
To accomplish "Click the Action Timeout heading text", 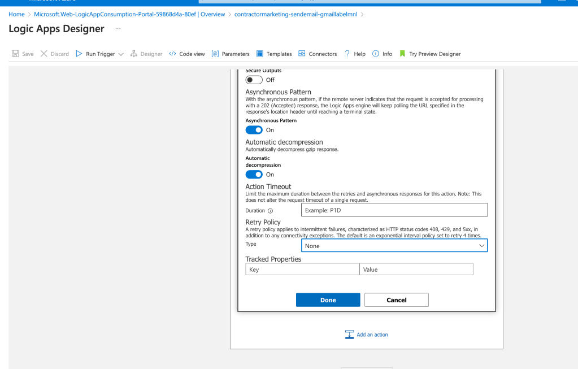I will [x=268, y=187].
